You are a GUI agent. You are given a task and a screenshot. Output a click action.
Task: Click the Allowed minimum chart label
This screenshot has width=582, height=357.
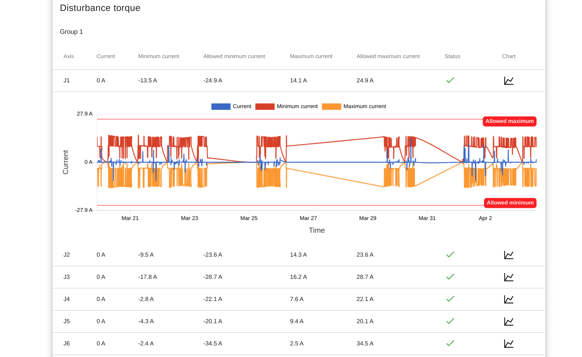point(510,203)
